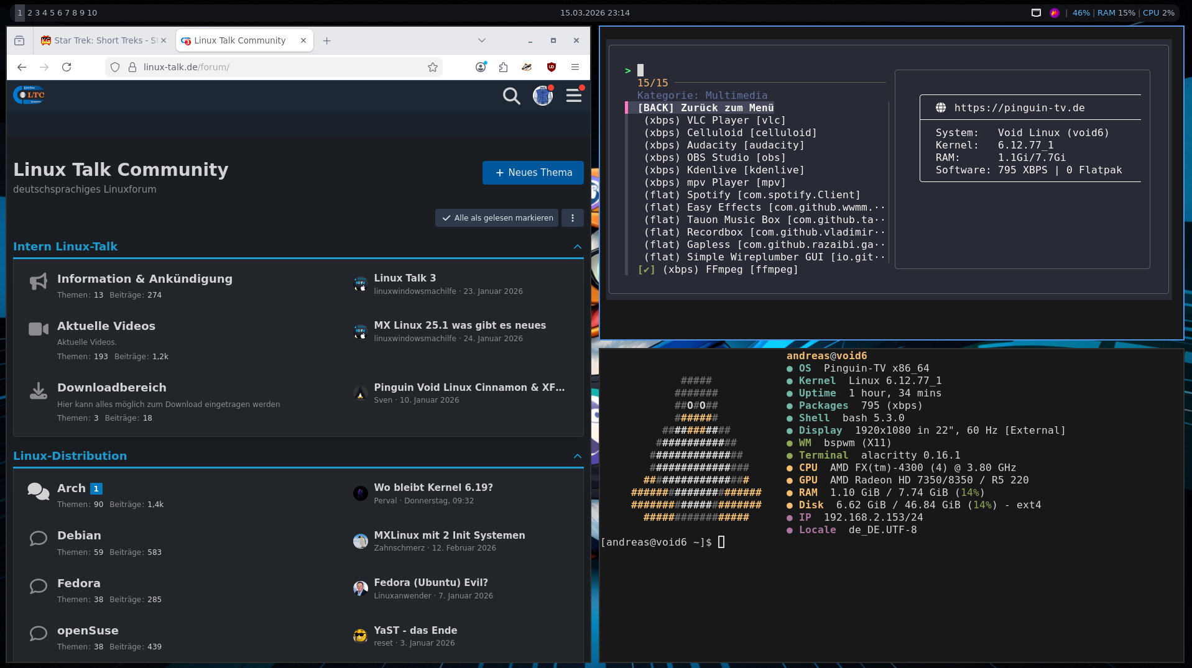
Task: Open the user avatar profile menu
Action: click(542, 96)
